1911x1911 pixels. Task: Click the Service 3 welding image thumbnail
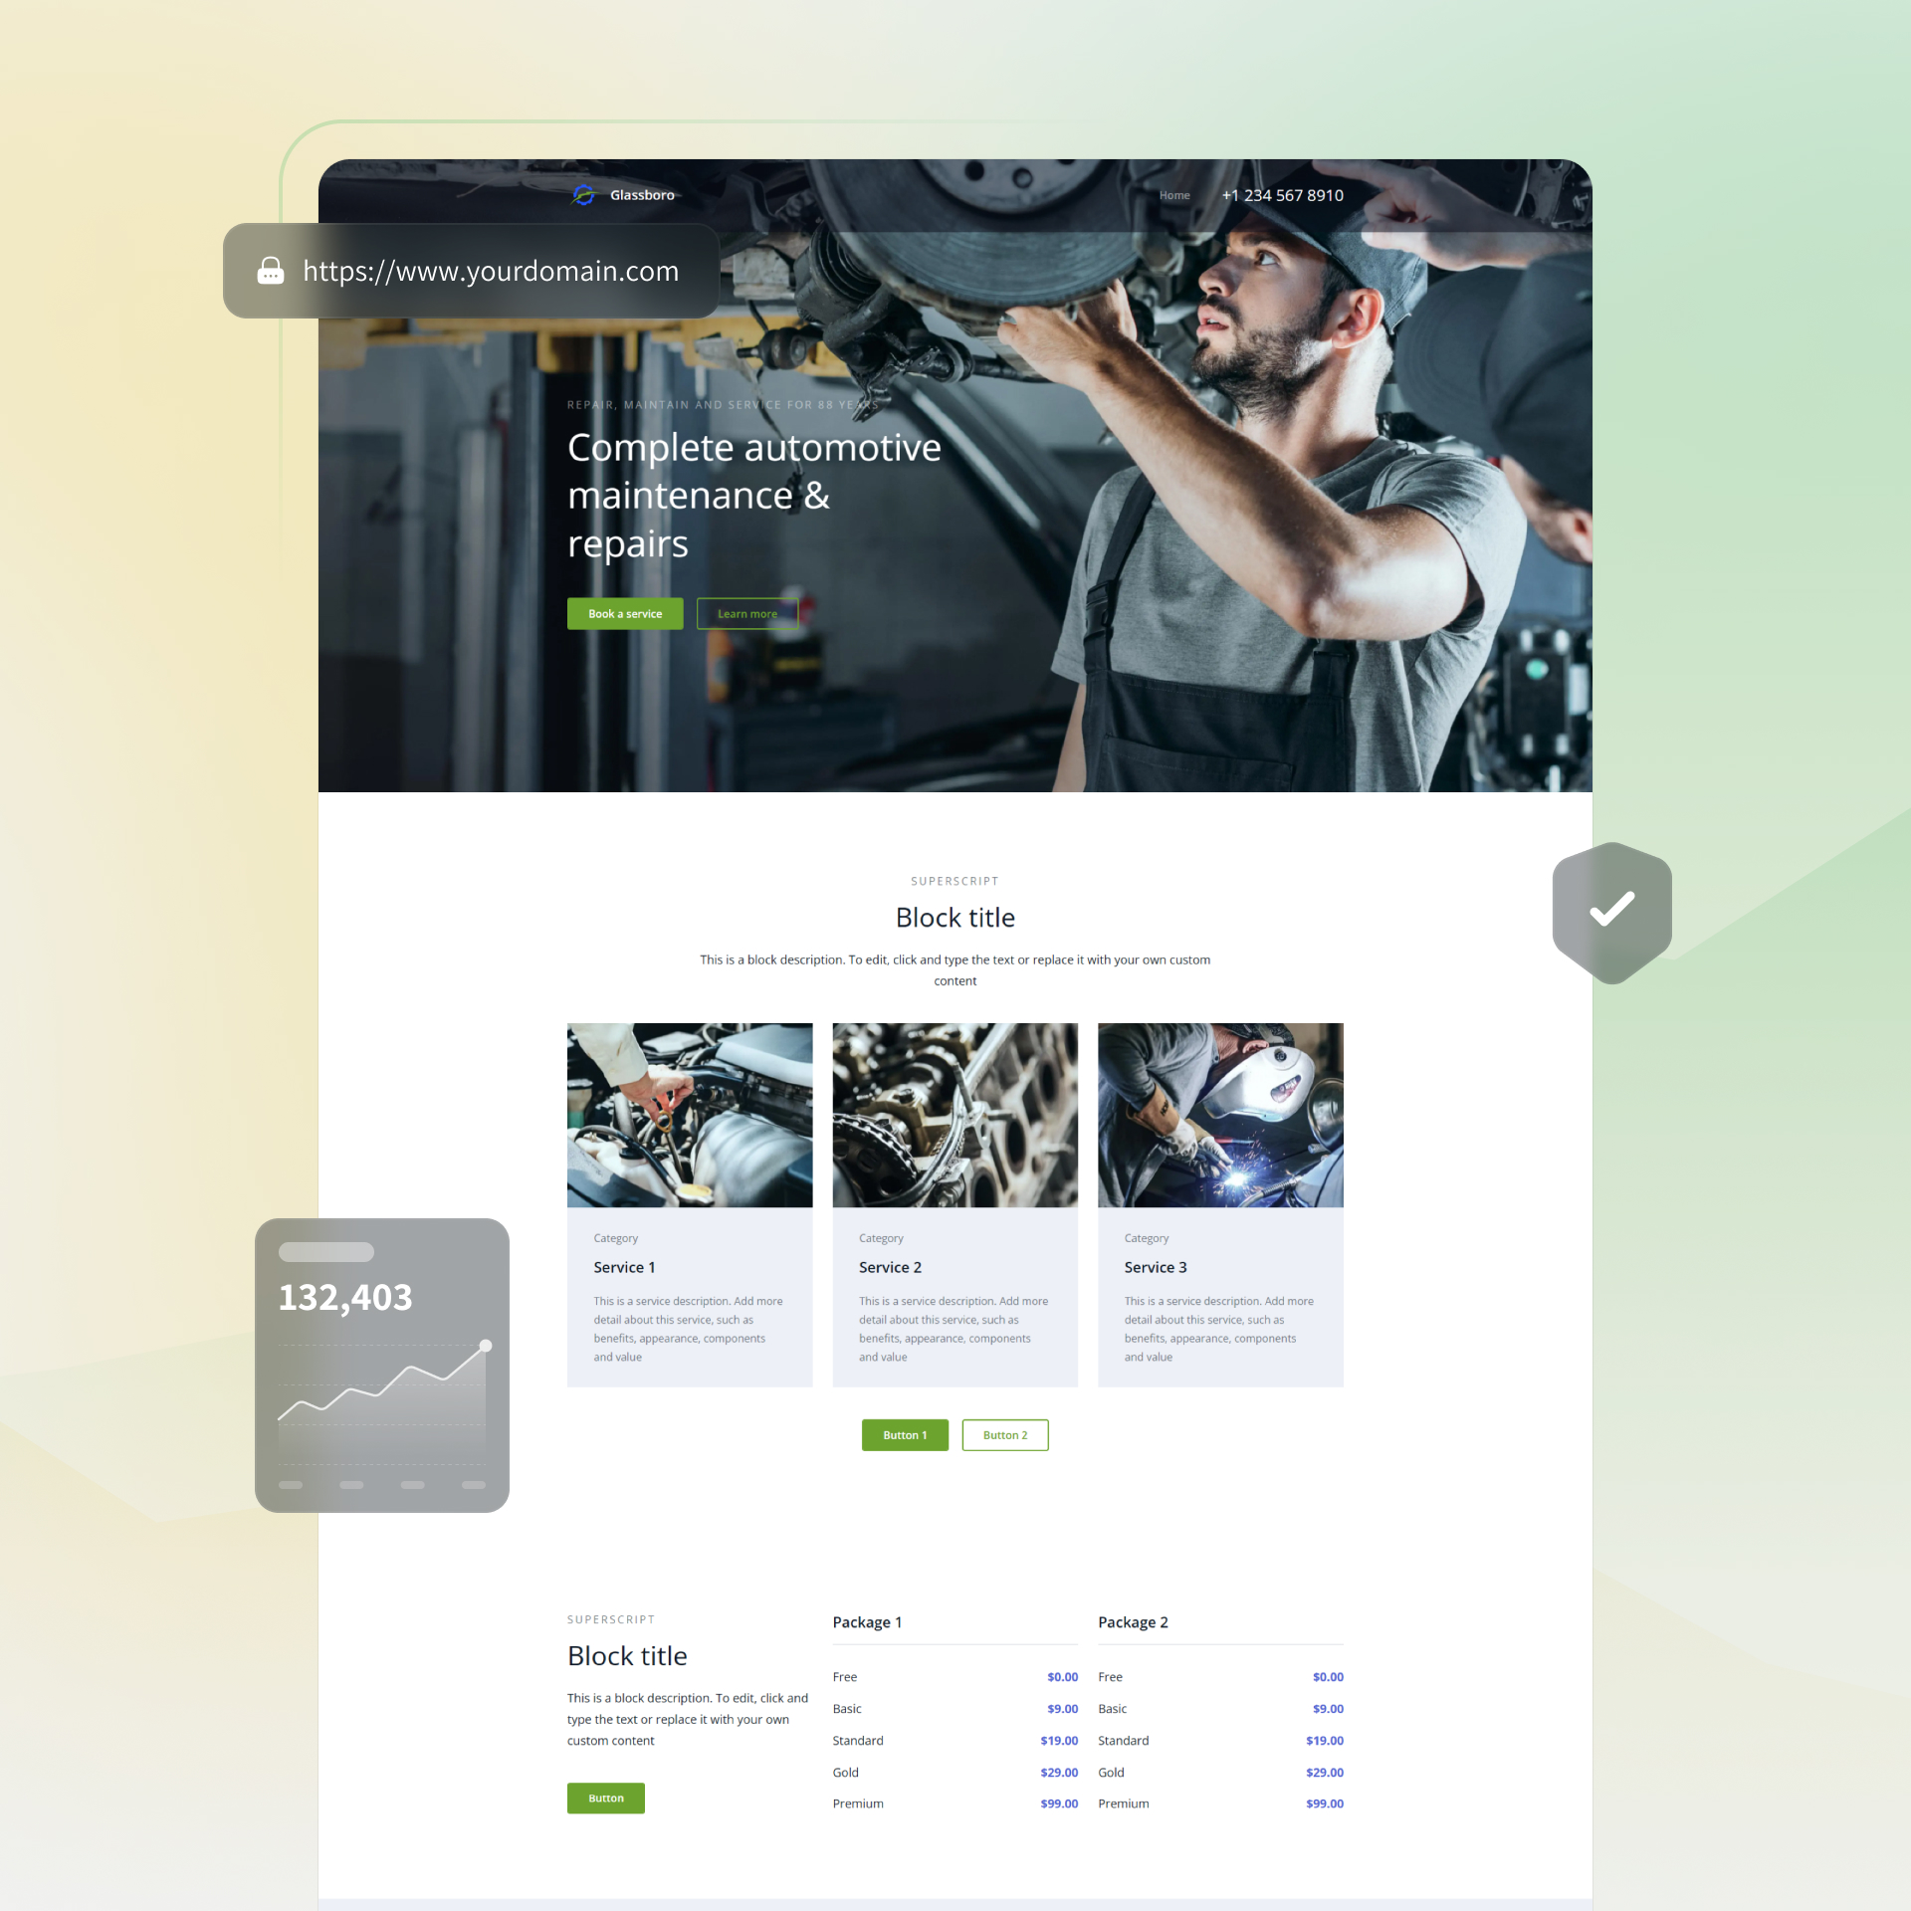coord(1221,1113)
